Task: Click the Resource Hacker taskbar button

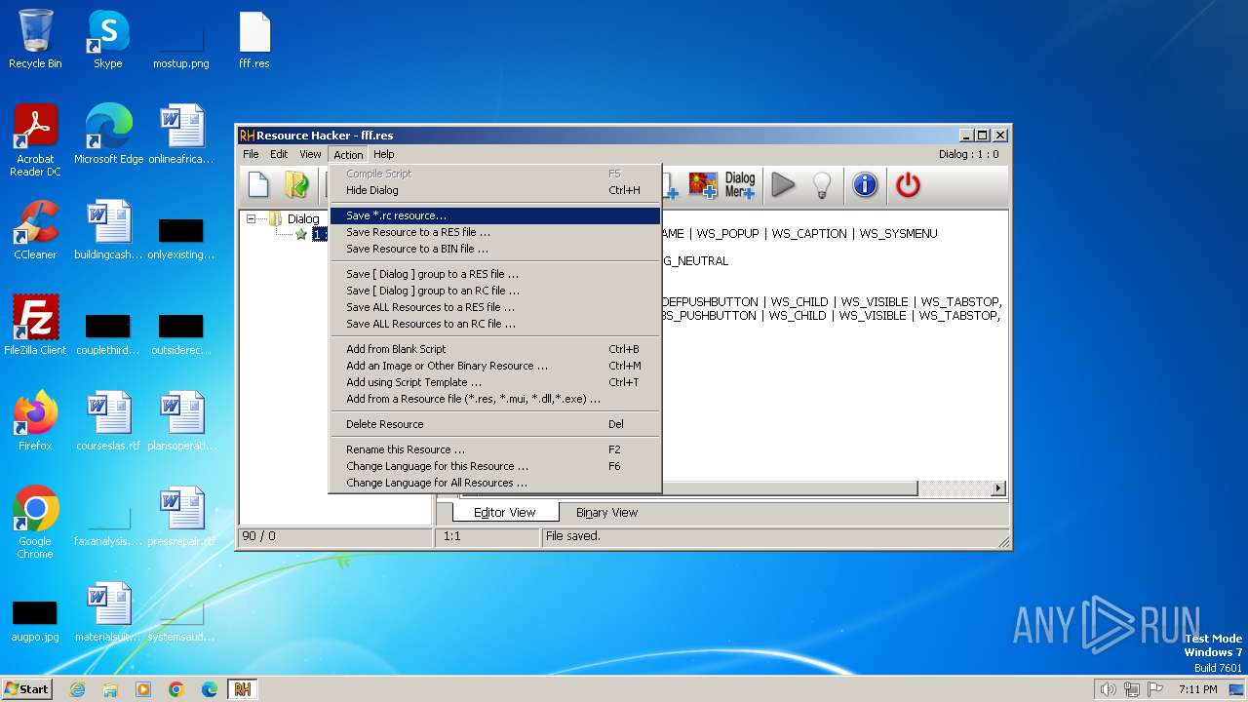Action: click(243, 689)
